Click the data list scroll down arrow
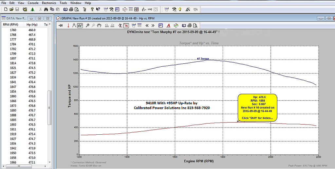The height and width of the screenshot is (169, 335). click(49, 162)
